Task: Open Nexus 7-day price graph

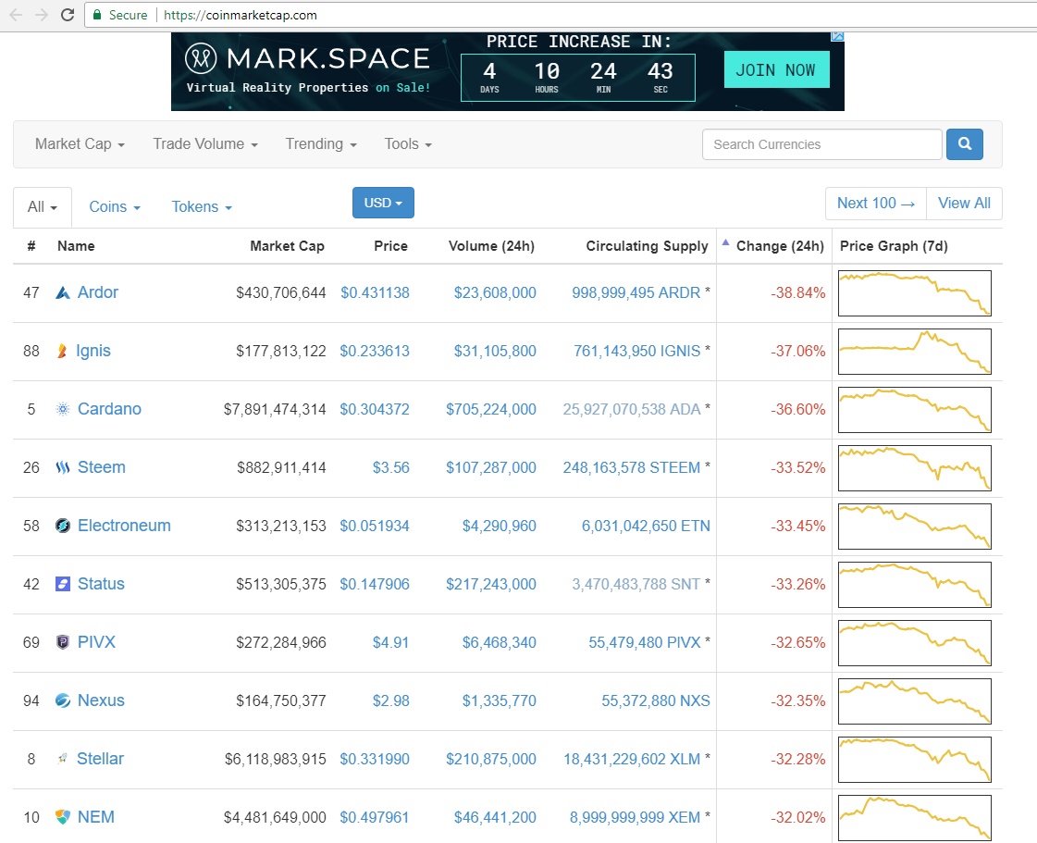Action: 915,700
